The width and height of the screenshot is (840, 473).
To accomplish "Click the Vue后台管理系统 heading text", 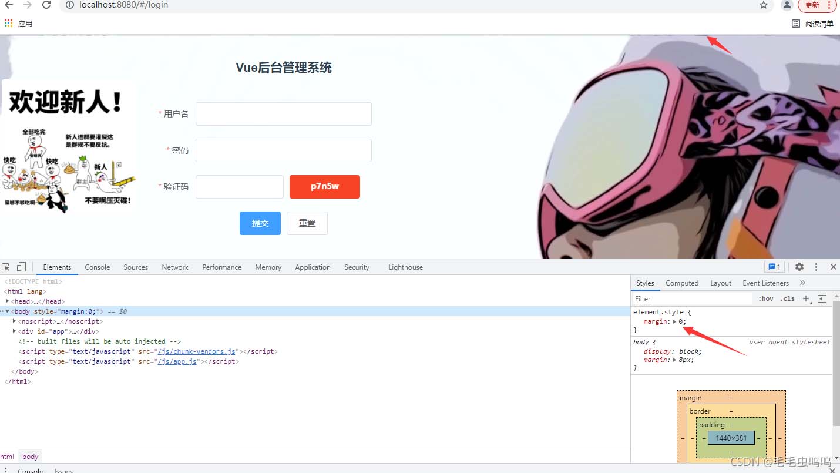I will pos(284,68).
